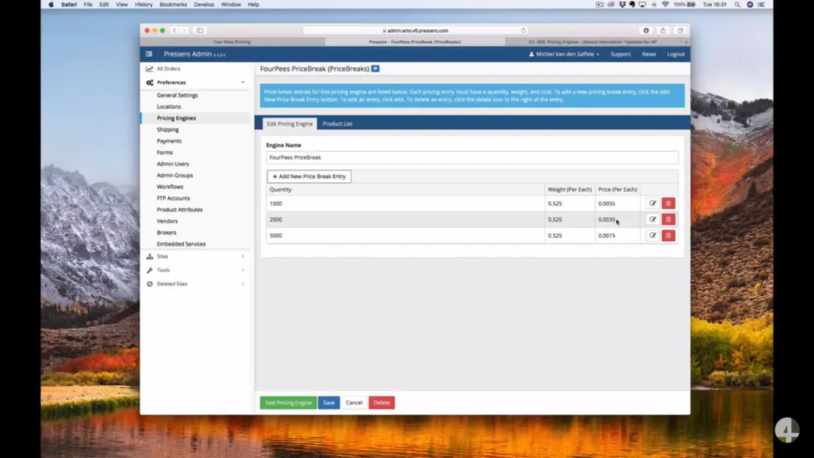
Task: Expand the Tools sidebar section
Action: [x=196, y=270]
